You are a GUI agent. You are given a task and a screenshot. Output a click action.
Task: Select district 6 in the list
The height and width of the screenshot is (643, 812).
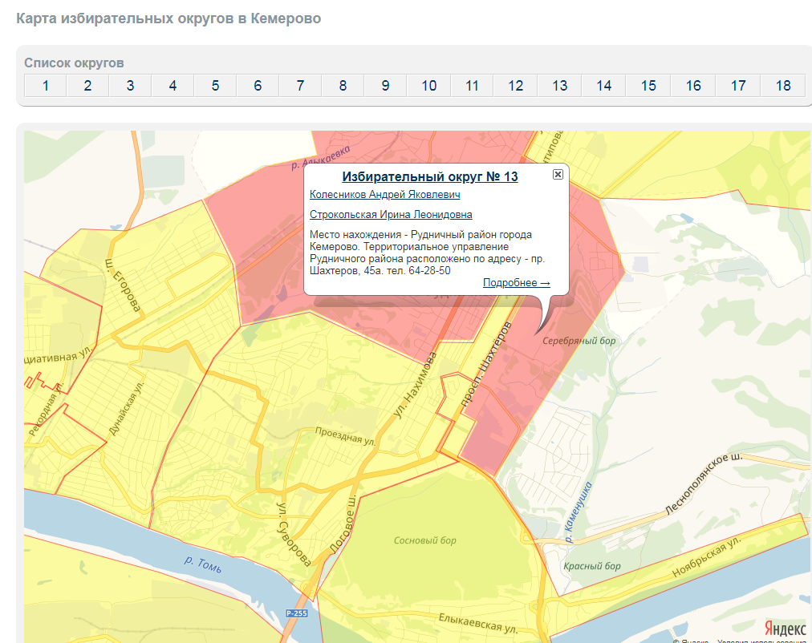tap(258, 86)
